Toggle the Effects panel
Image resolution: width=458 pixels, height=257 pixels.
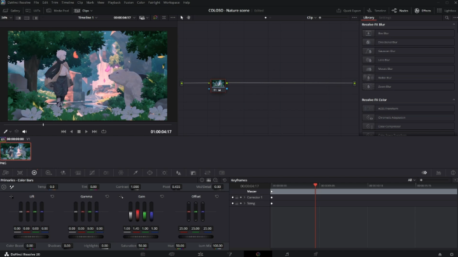pos(422,11)
